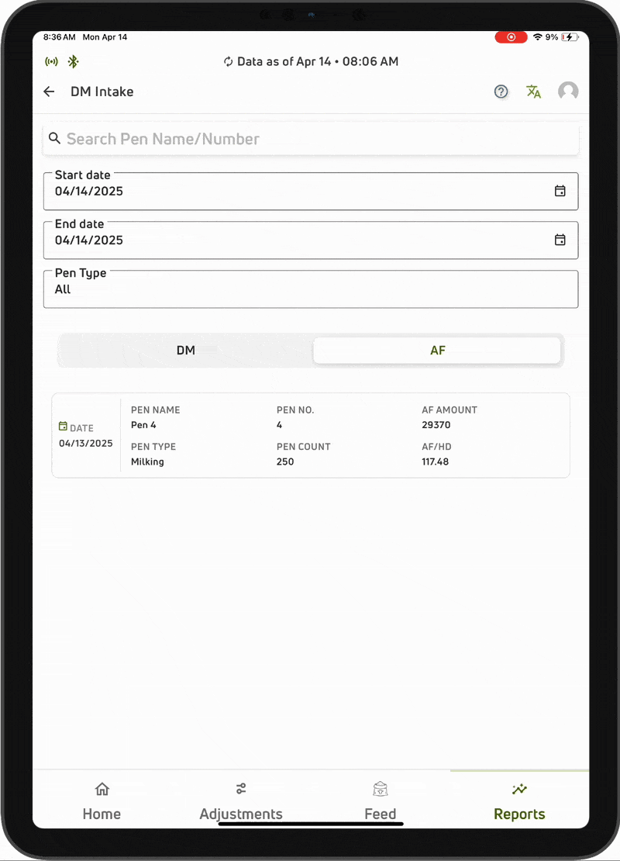Tap the data sync refresh icon

[x=228, y=61]
